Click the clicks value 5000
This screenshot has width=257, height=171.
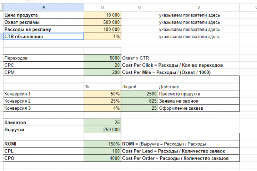102,58
